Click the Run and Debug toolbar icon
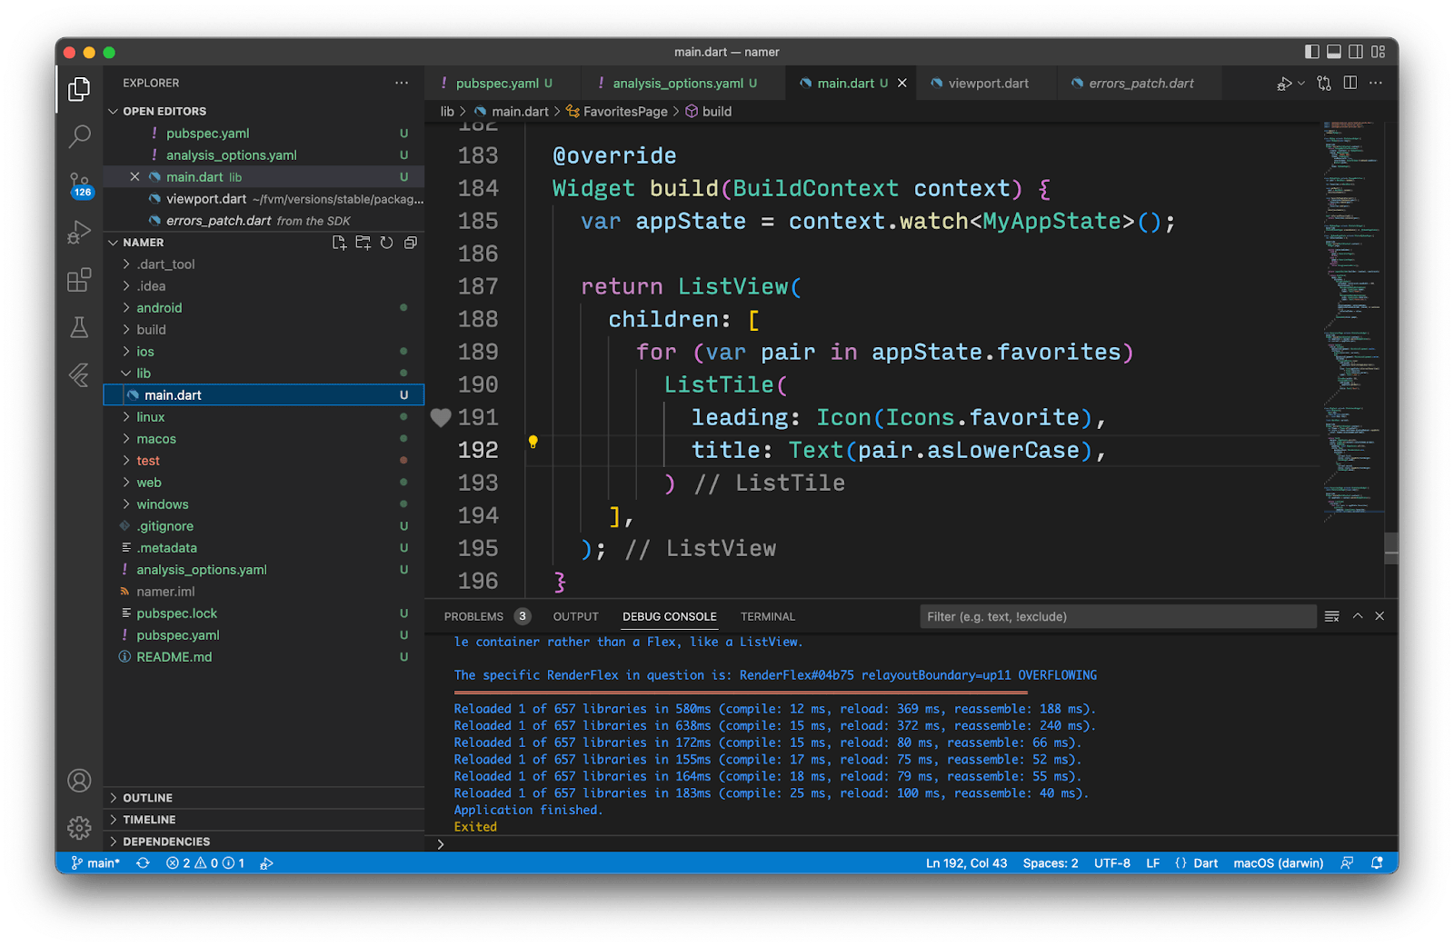This screenshot has height=947, width=1454. point(1284,83)
